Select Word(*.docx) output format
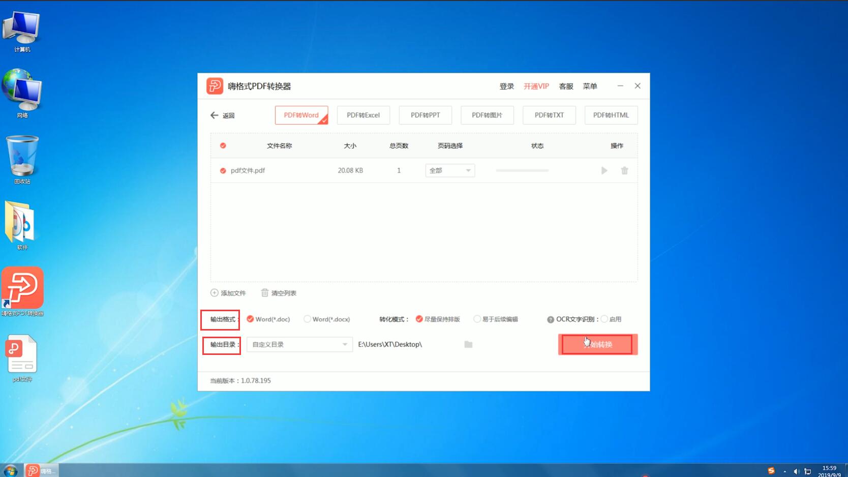 click(327, 319)
